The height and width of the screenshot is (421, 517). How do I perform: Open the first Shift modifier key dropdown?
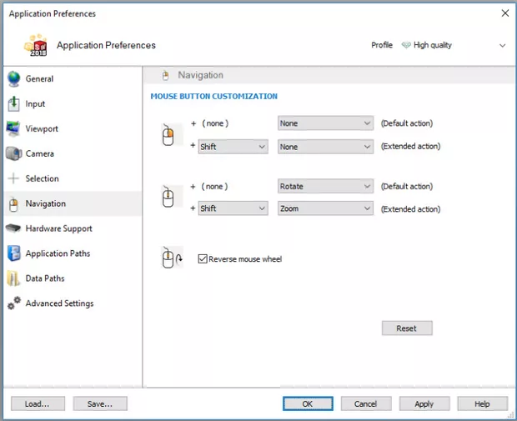tap(233, 147)
